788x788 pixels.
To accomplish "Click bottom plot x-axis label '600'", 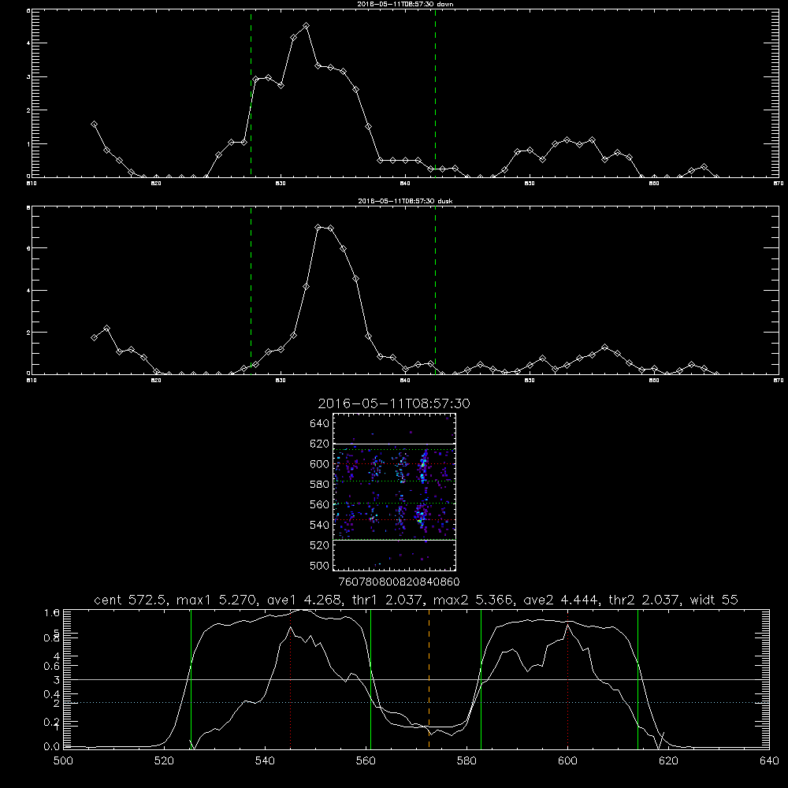I will point(567,761).
